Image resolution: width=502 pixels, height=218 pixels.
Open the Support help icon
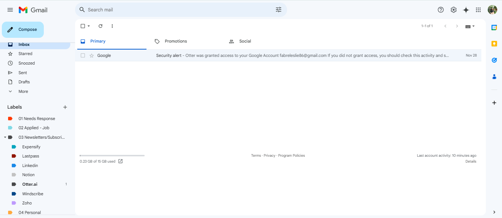click(x=441, y=10)
